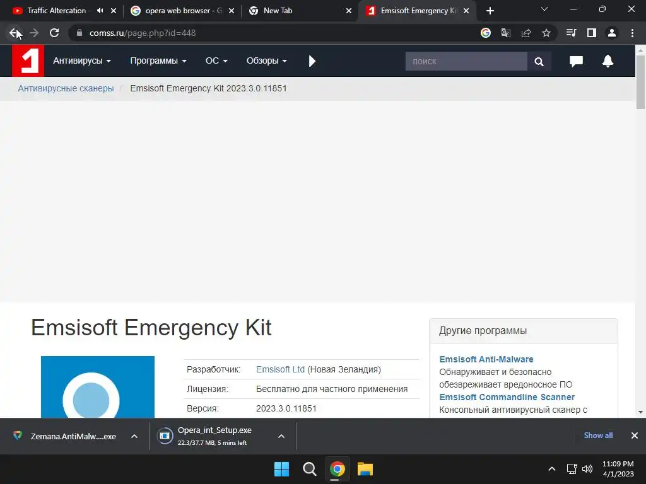The image size is (646, 484).
Task: Close the opera web browser tab
Action: [232, 11]
